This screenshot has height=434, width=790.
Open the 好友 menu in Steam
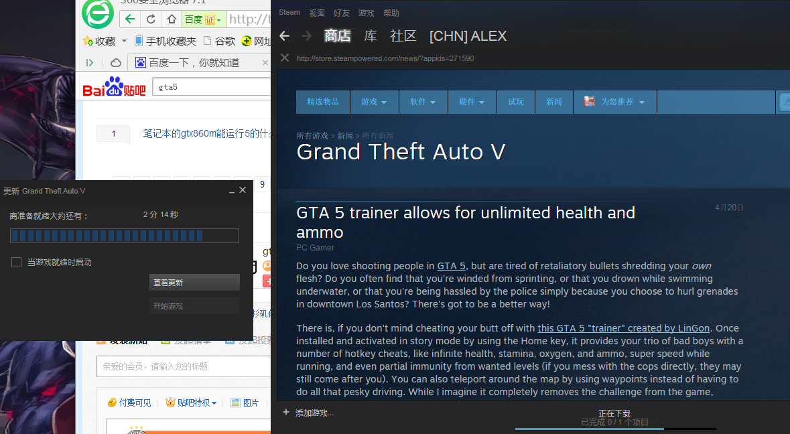point(342,13)
